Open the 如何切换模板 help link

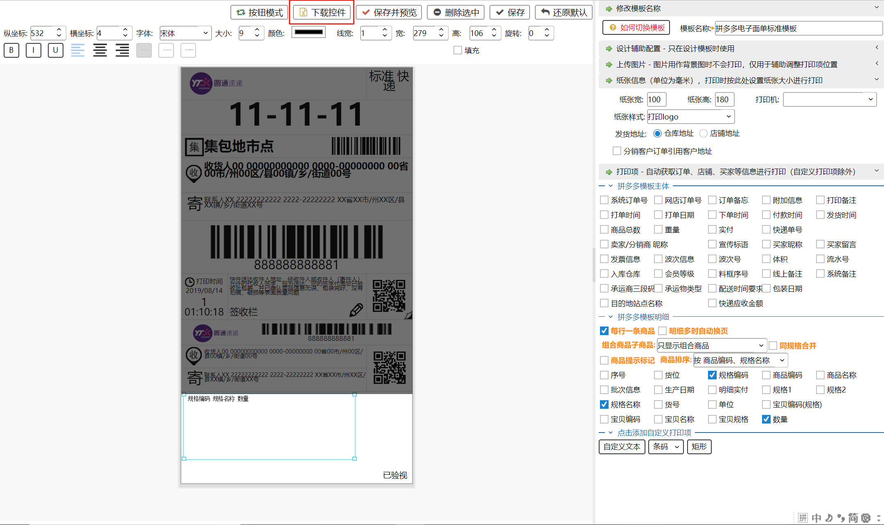pos(636,28)
